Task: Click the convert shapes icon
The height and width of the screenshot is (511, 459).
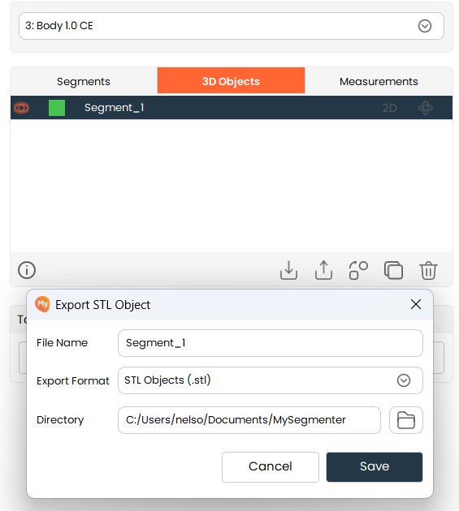Action: click(358, 270)
